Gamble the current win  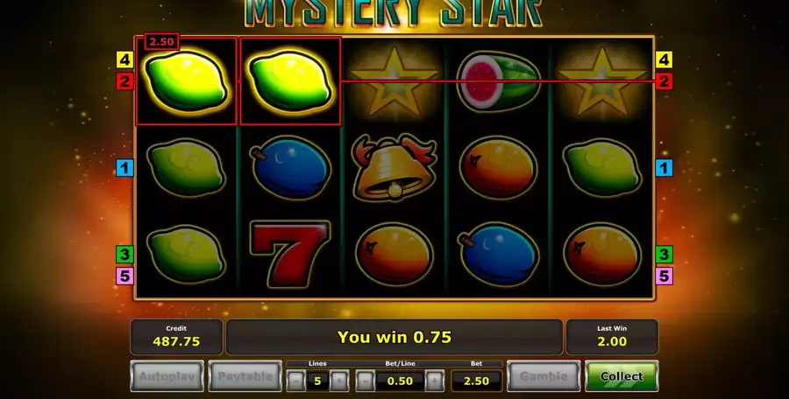coord(544,376)
